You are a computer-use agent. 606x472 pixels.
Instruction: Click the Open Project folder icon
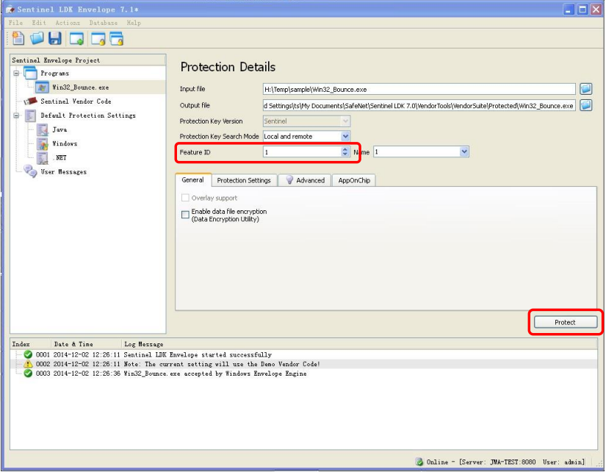(x=36, y=38)
